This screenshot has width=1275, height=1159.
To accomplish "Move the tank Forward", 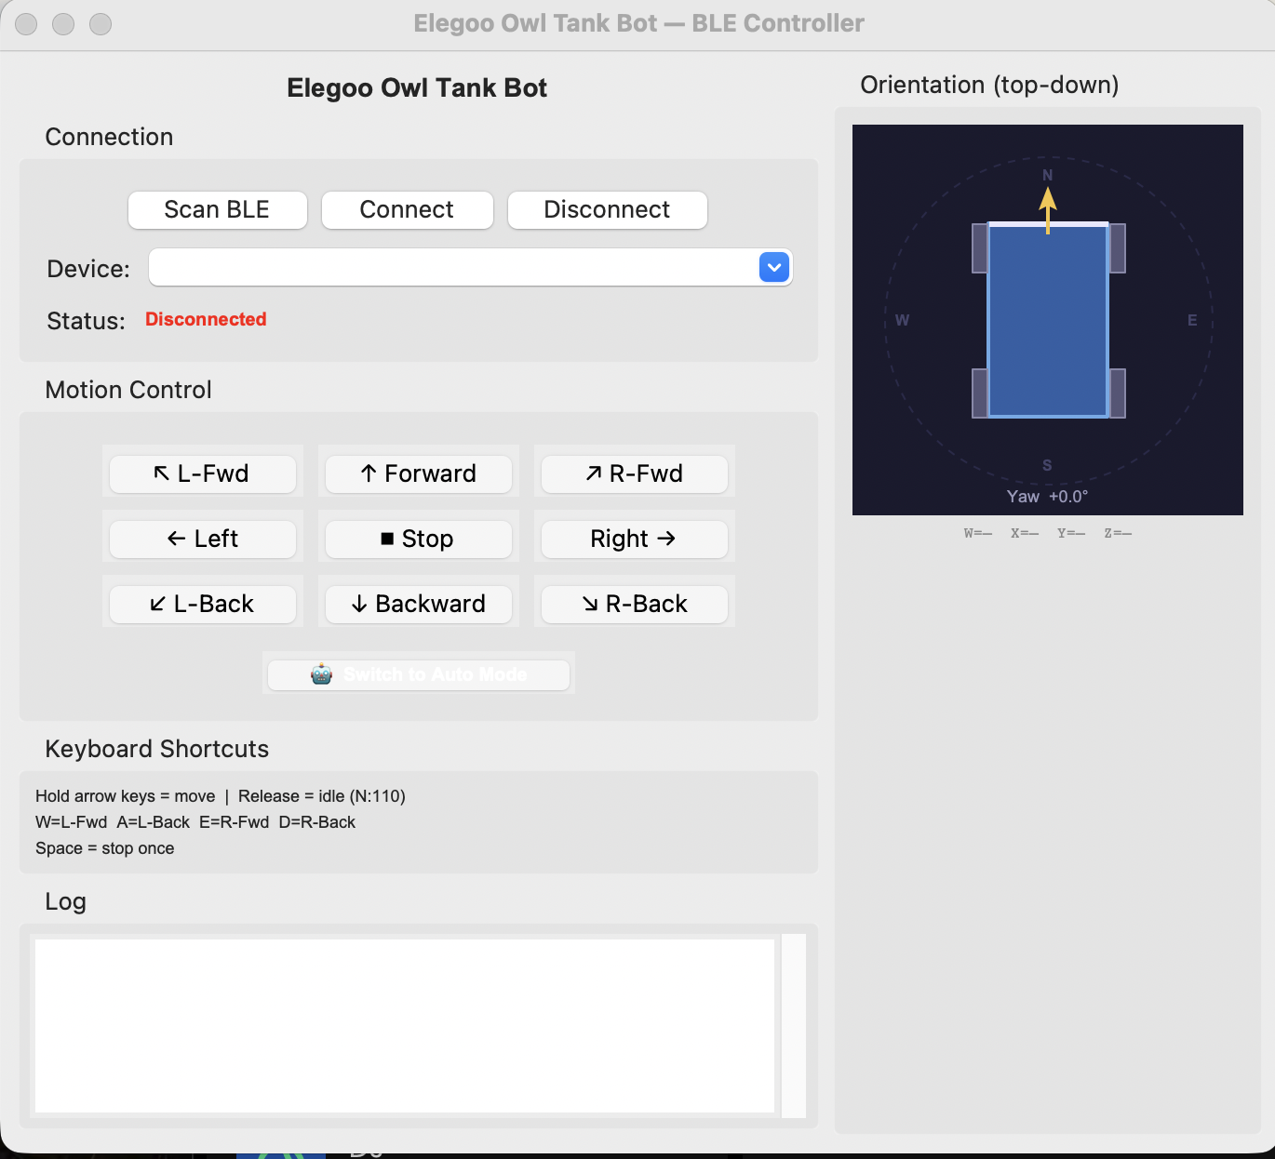I will [x=418, y=473].
